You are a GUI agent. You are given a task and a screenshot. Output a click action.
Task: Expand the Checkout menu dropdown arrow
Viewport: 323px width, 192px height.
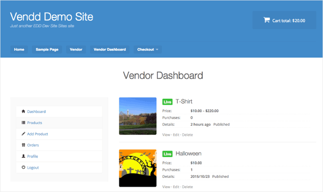coord(157,50)
